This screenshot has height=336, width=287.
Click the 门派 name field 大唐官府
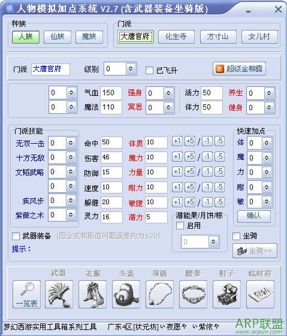50,69
